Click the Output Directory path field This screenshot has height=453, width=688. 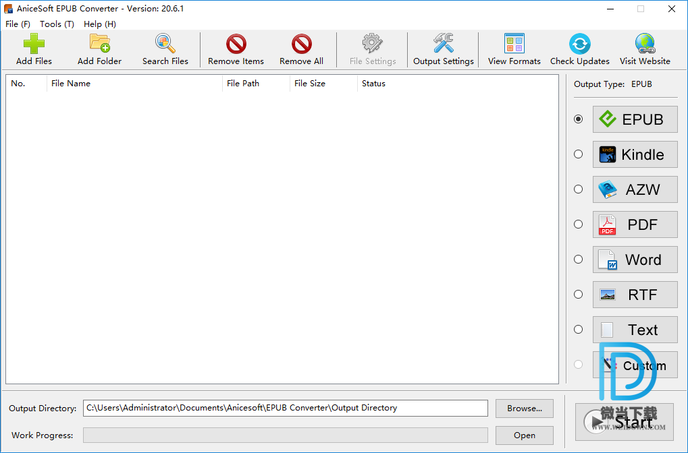coord(285,409)
